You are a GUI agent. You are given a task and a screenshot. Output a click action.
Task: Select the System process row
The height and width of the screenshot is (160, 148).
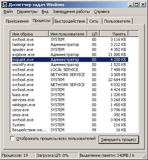(70, 125)
